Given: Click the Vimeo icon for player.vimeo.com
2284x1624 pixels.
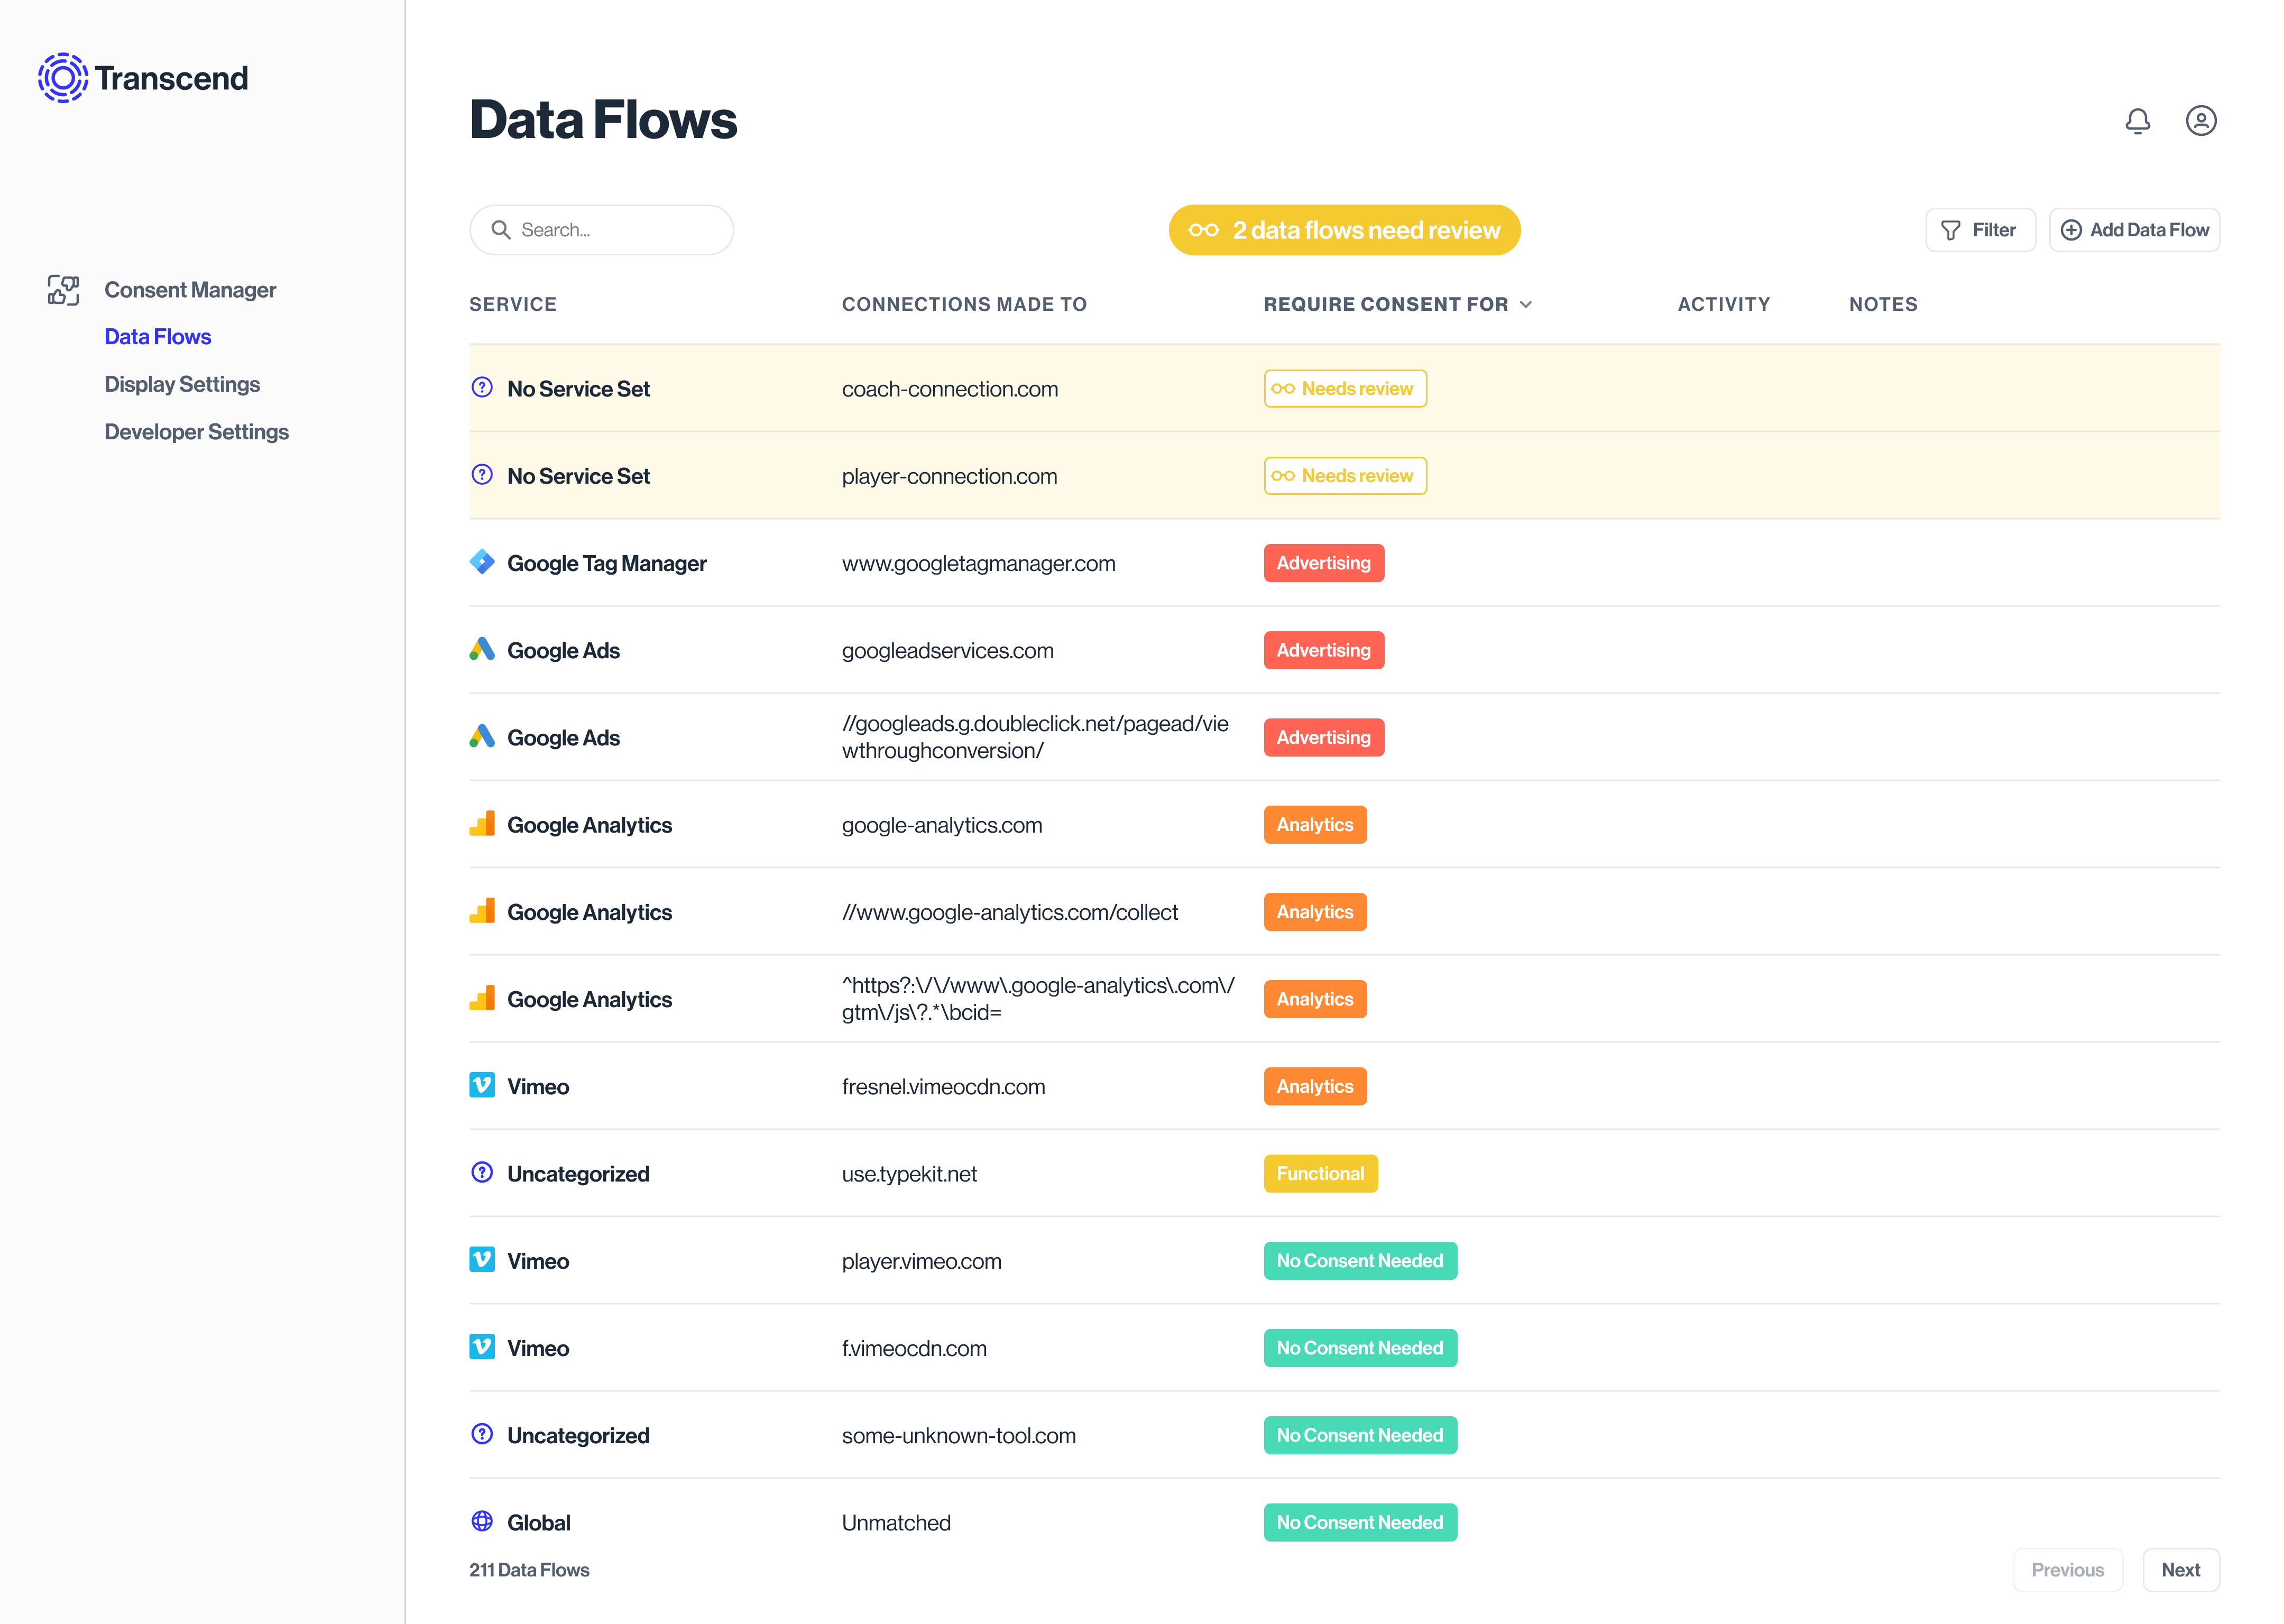Looking at the screenshot, I should tap(482, 1260).
